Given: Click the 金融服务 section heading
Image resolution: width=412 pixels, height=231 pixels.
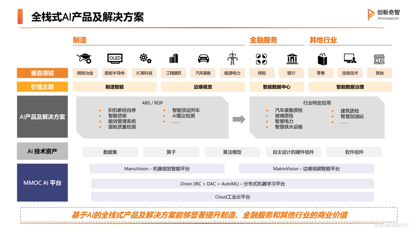Looking at the screenshot, I should coord(263,40).
